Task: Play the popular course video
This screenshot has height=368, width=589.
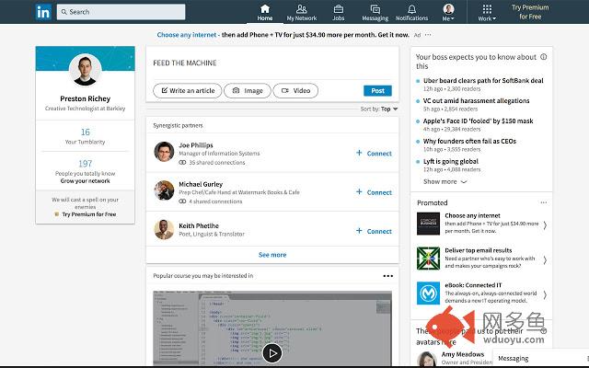Action: pos(272,353)
